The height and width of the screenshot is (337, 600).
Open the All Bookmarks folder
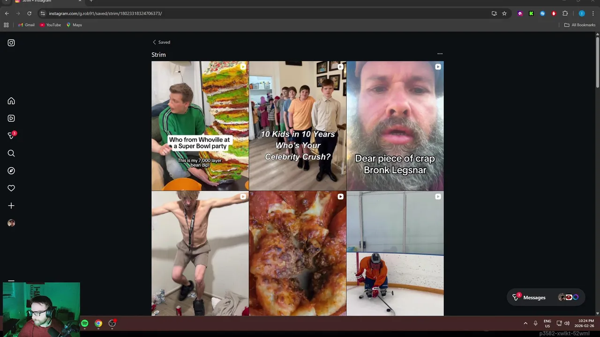(x=580, y=25)
